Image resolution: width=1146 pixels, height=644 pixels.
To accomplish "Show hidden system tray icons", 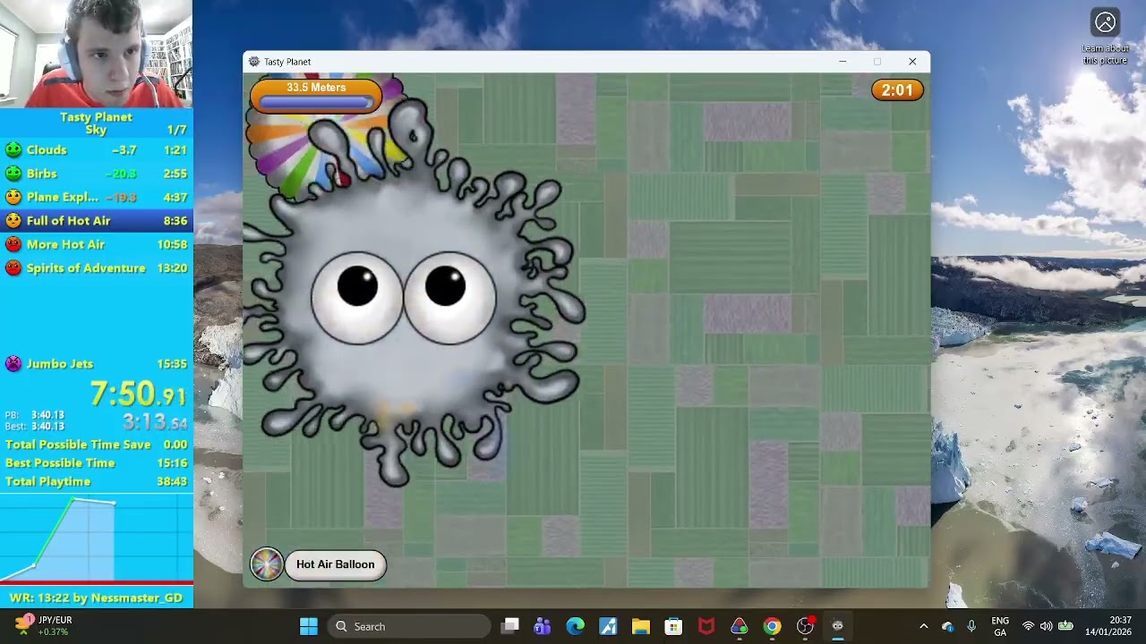I will point(924,626).
